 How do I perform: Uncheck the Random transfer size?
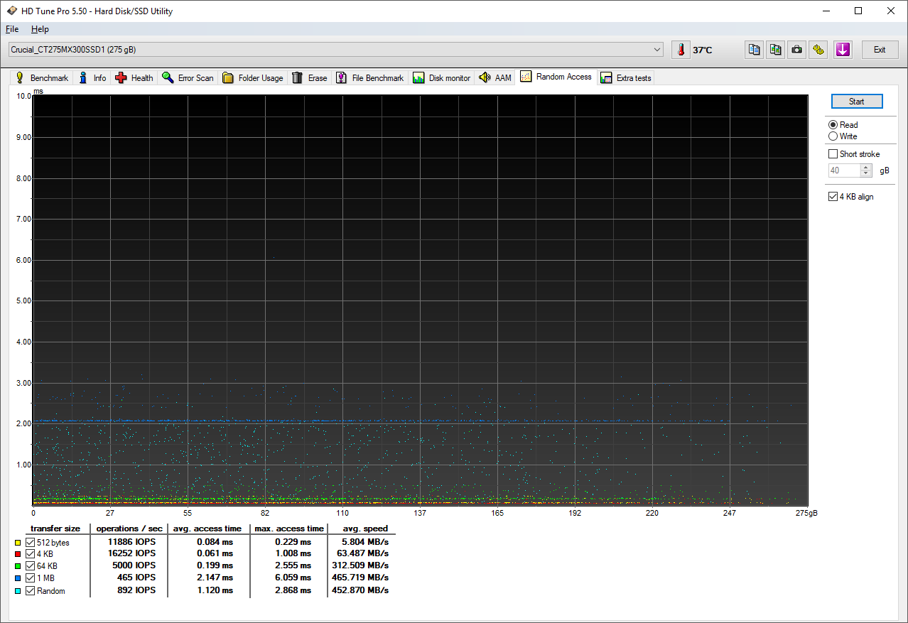coord(30,590)
